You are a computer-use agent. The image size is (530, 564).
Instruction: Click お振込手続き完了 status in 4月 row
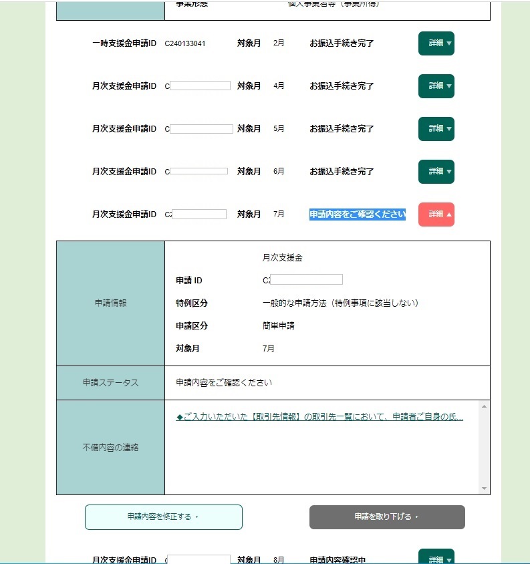coord(342,86)
